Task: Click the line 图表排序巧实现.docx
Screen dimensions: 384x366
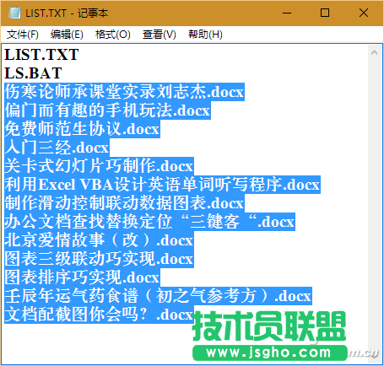Action: tap(82, 277)
